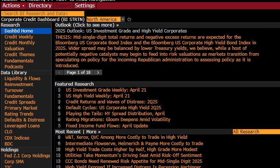
Task: Open High Yield Trade Costs Higher article
Action: tap(132, 150)
